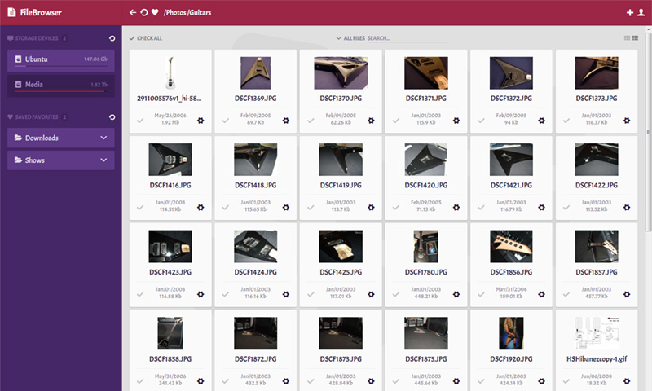Add folder to favorites with heart icon
Screen dimensions: 652x391
coord(155,13)
